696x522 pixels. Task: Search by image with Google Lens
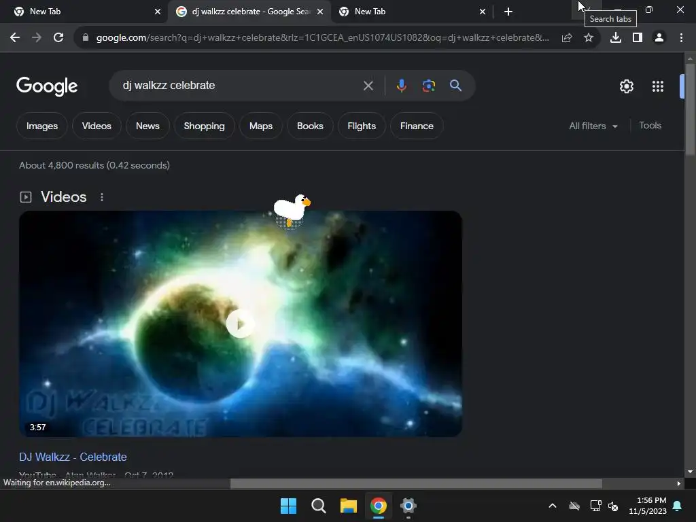tap(428, 86)
